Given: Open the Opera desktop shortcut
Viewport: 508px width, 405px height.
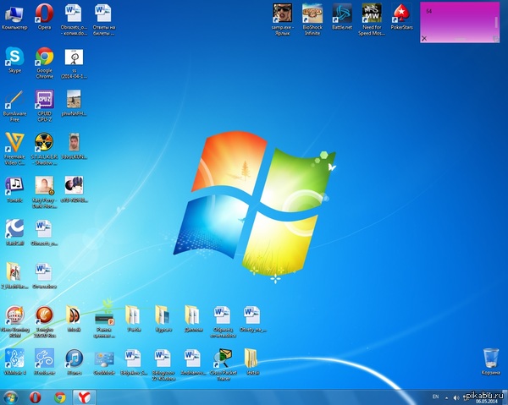Looking at the screenshot, I should click(x=45, y=14).
